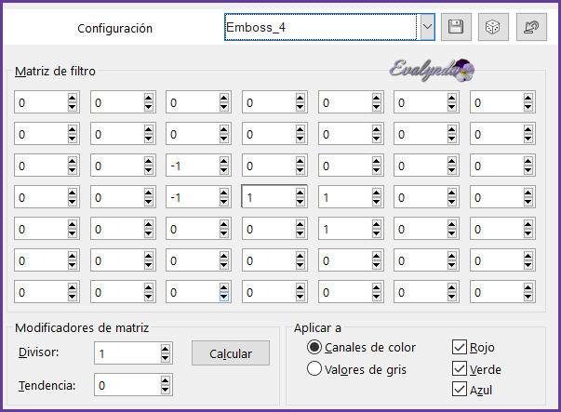Click the Calcular button
The image size is (561, 412).
(x=231, y=353)
